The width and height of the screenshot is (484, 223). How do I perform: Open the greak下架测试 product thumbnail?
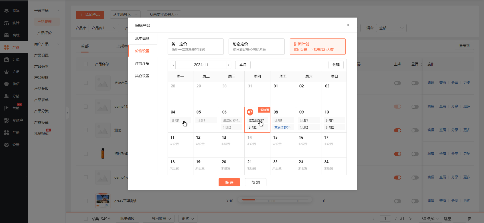[103, 201]
